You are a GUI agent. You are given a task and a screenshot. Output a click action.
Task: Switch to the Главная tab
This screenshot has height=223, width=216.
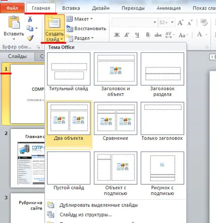click(x=41, y=8)
